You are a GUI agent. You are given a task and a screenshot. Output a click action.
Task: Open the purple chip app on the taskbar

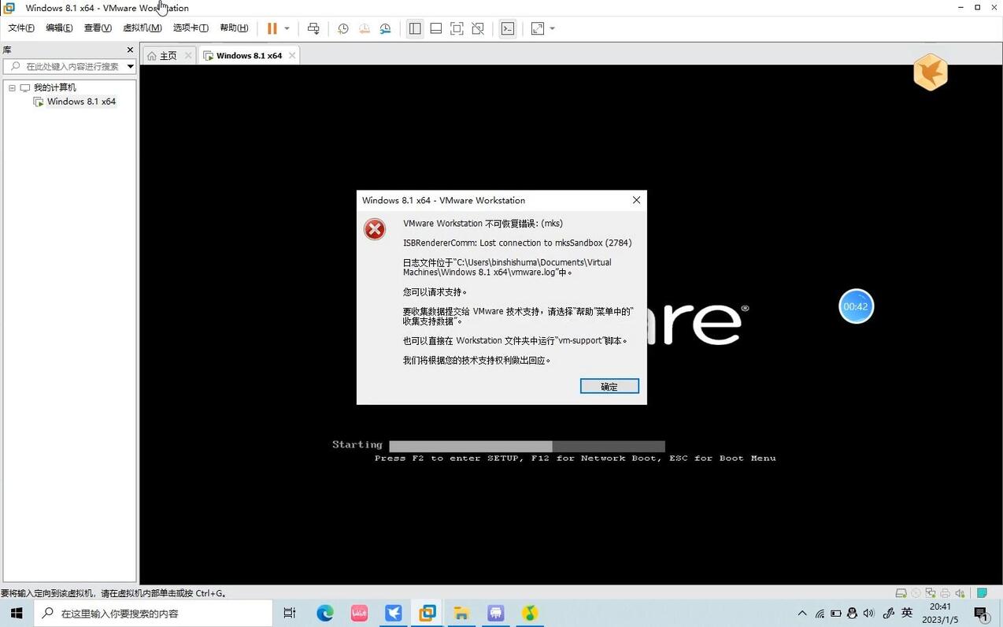tap(496, 613)
